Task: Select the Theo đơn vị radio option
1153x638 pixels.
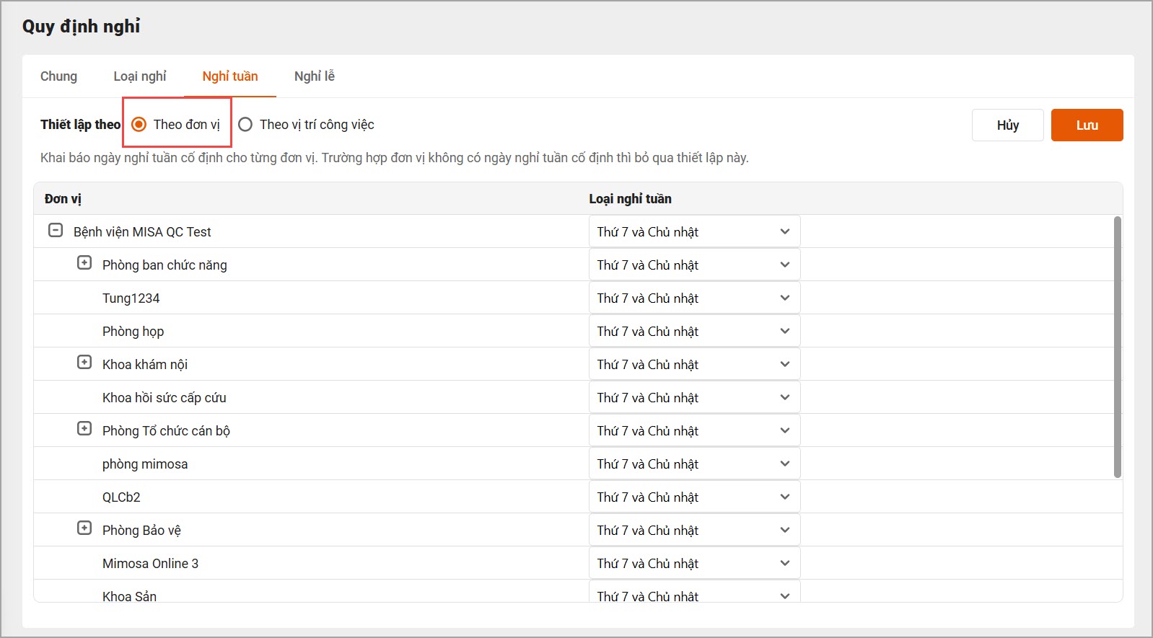Action: click(x=140, y=125)
